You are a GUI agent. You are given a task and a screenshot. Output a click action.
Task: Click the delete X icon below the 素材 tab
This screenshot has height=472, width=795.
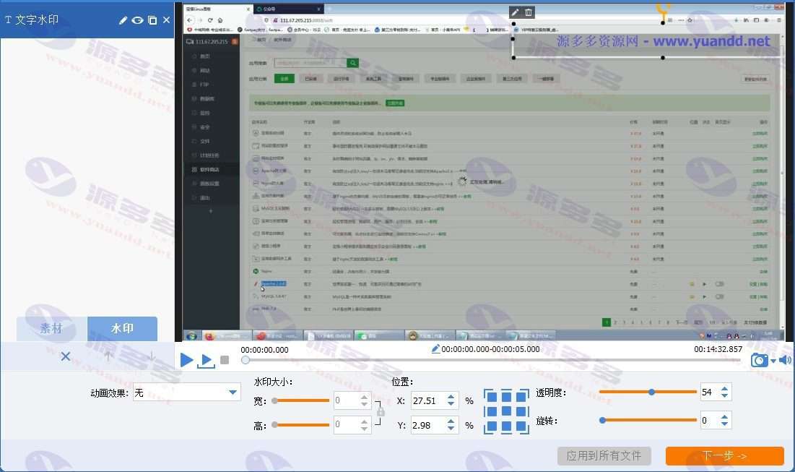tap(66, 356)
